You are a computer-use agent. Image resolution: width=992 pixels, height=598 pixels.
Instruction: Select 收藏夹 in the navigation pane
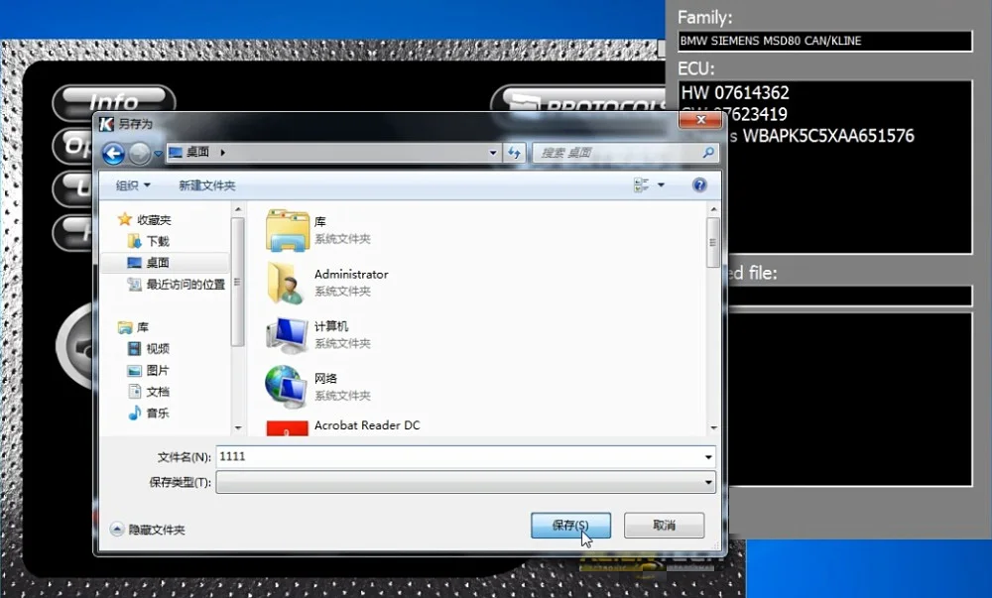pyautogui.click(x=145, y=219)
